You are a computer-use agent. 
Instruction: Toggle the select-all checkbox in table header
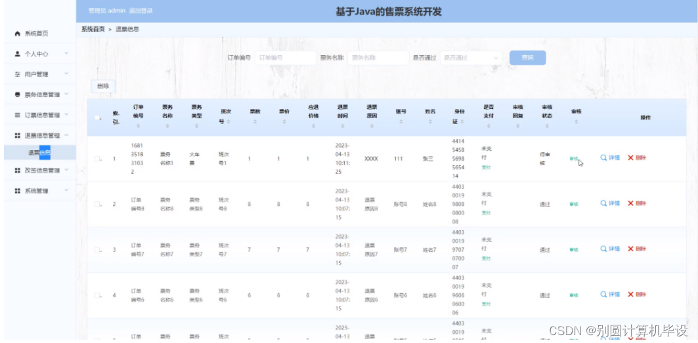point(97,118)
